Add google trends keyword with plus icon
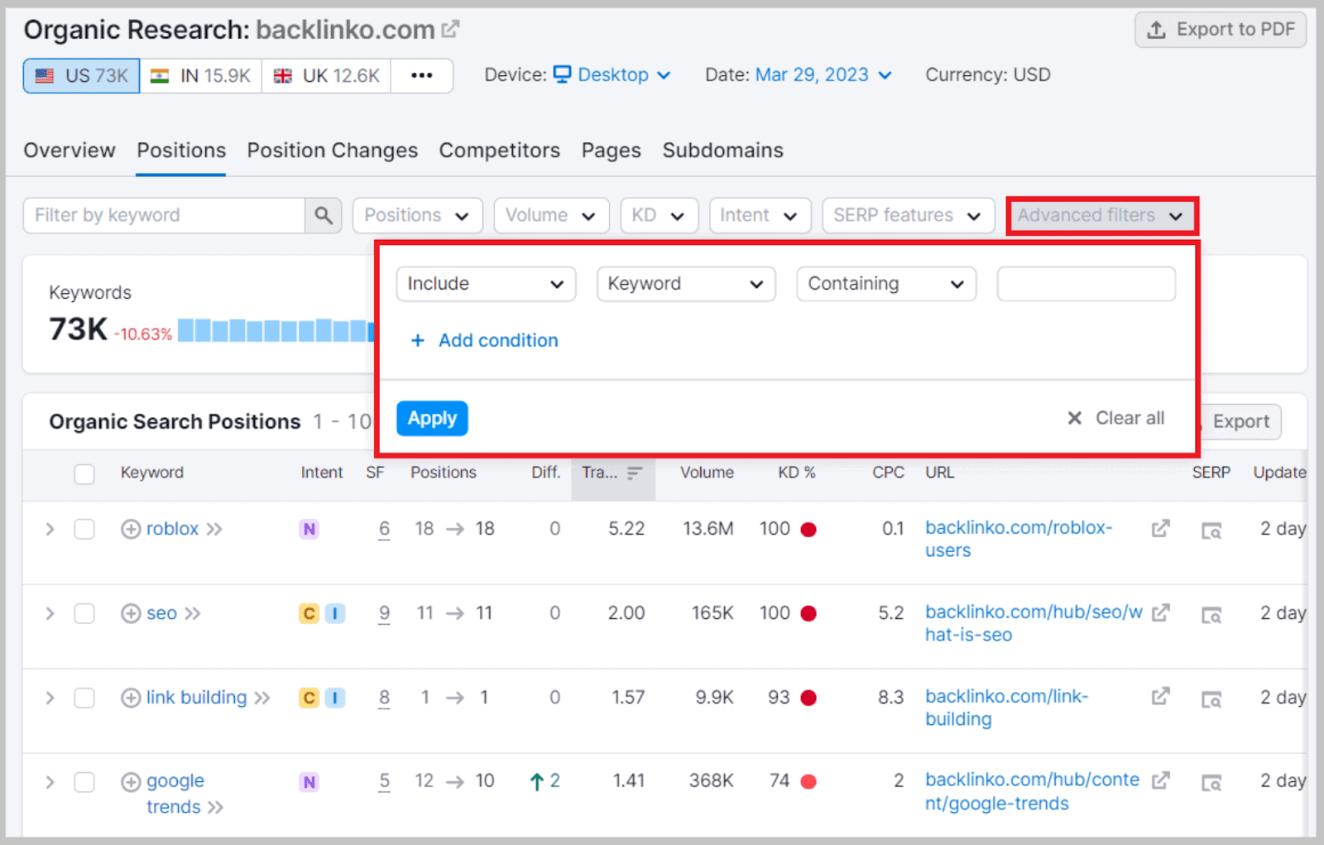 click(131, 782)
